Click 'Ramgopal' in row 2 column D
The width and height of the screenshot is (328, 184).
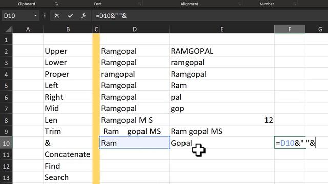click(135, 51)
